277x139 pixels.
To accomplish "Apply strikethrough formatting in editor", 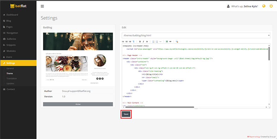I will (x=147, y=42).
